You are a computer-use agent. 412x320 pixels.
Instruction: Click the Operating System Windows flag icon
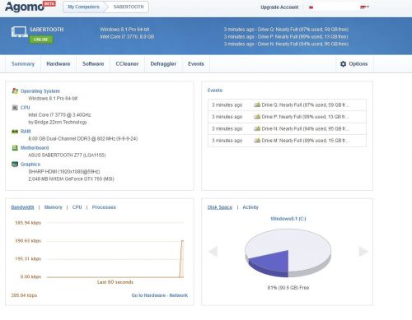click(x=15, y=90)
